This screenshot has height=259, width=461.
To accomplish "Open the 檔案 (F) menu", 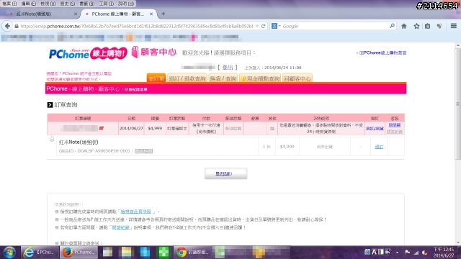I will [x=9, y=4].
